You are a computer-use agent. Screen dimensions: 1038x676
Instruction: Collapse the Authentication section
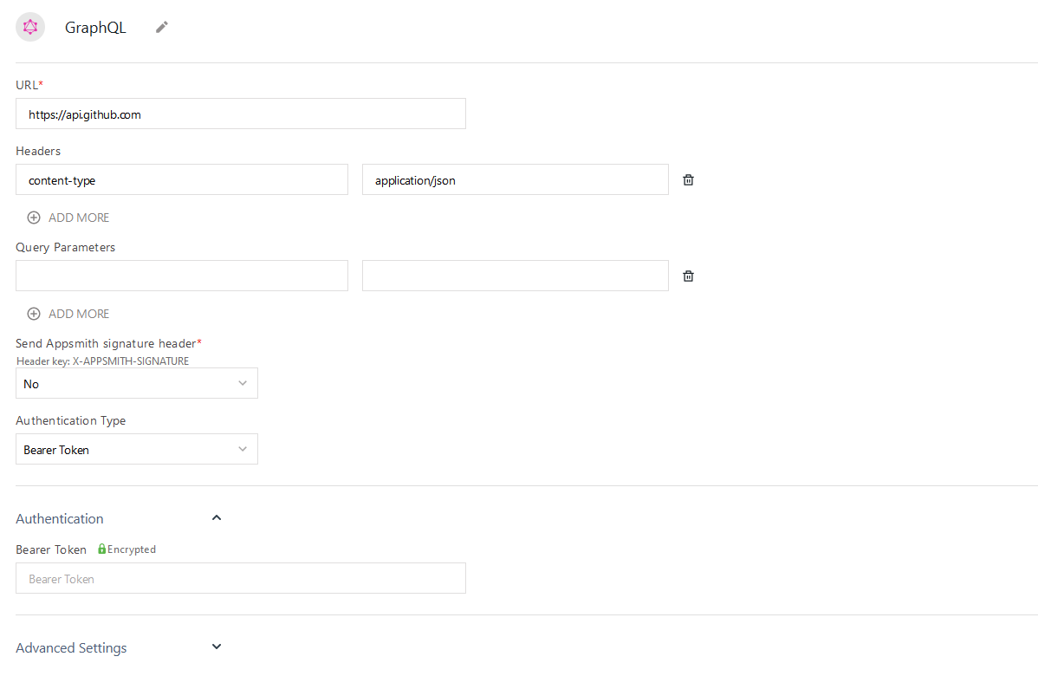coord(216,517)
